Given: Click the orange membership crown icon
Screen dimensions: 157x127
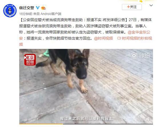Looking at the screenshot, I should pyautogui.click(x=43, y=8).
